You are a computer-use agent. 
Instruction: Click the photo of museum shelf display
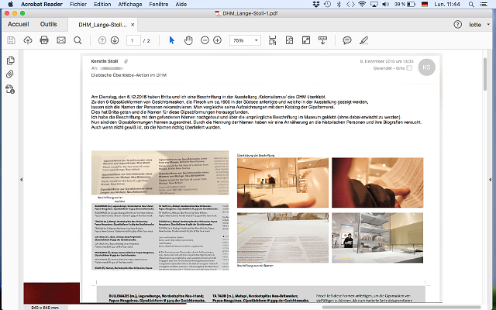click(x=377, y=238)
